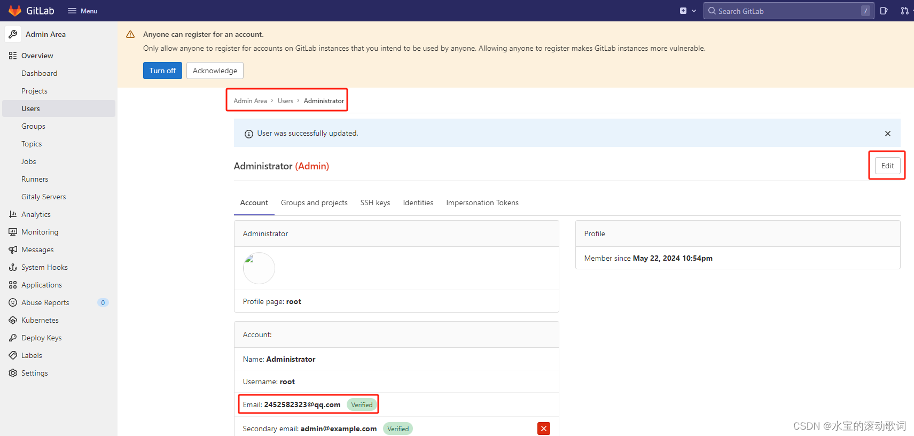This screenshot has height=436, width=914.
Task: Click the Admin Area sidebar title
Action: coord(46,34)
